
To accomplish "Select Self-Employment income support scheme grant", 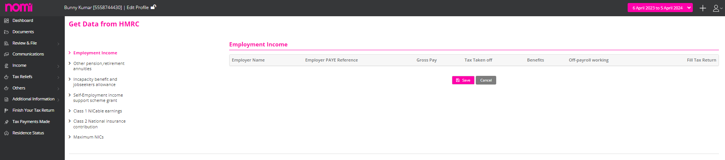I will 98,98.
